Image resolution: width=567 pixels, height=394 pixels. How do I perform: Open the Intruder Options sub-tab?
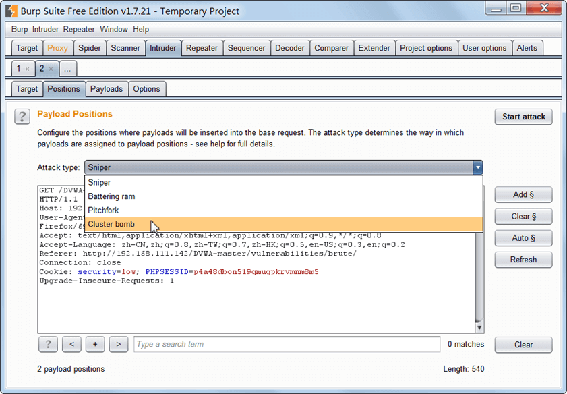click(x=146, y=89)
